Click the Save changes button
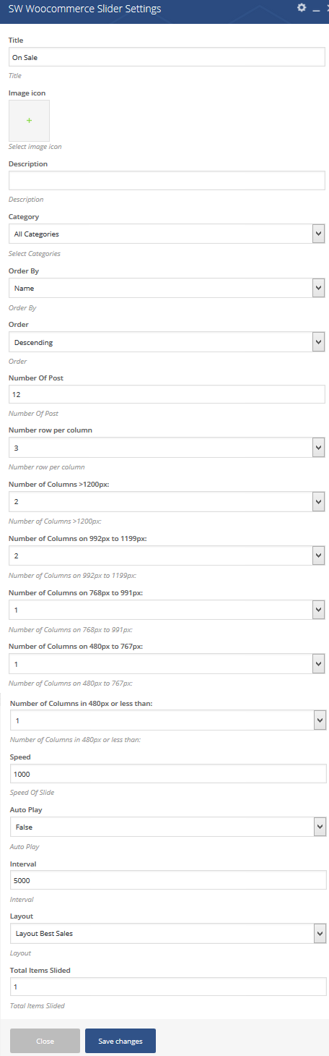Image resolution: width=329 pixels, height=1056 pixels. (x=120, y=1041)
